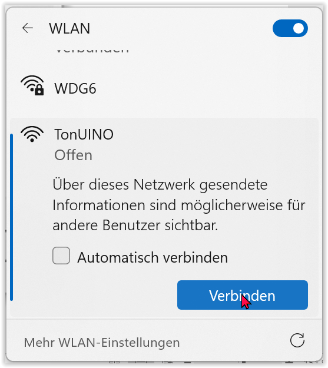Image resolution: width=328 pixels, height=368 pixels.
Task: Click the blue selection bar beside TonUINO
Action: coord(11,217)
